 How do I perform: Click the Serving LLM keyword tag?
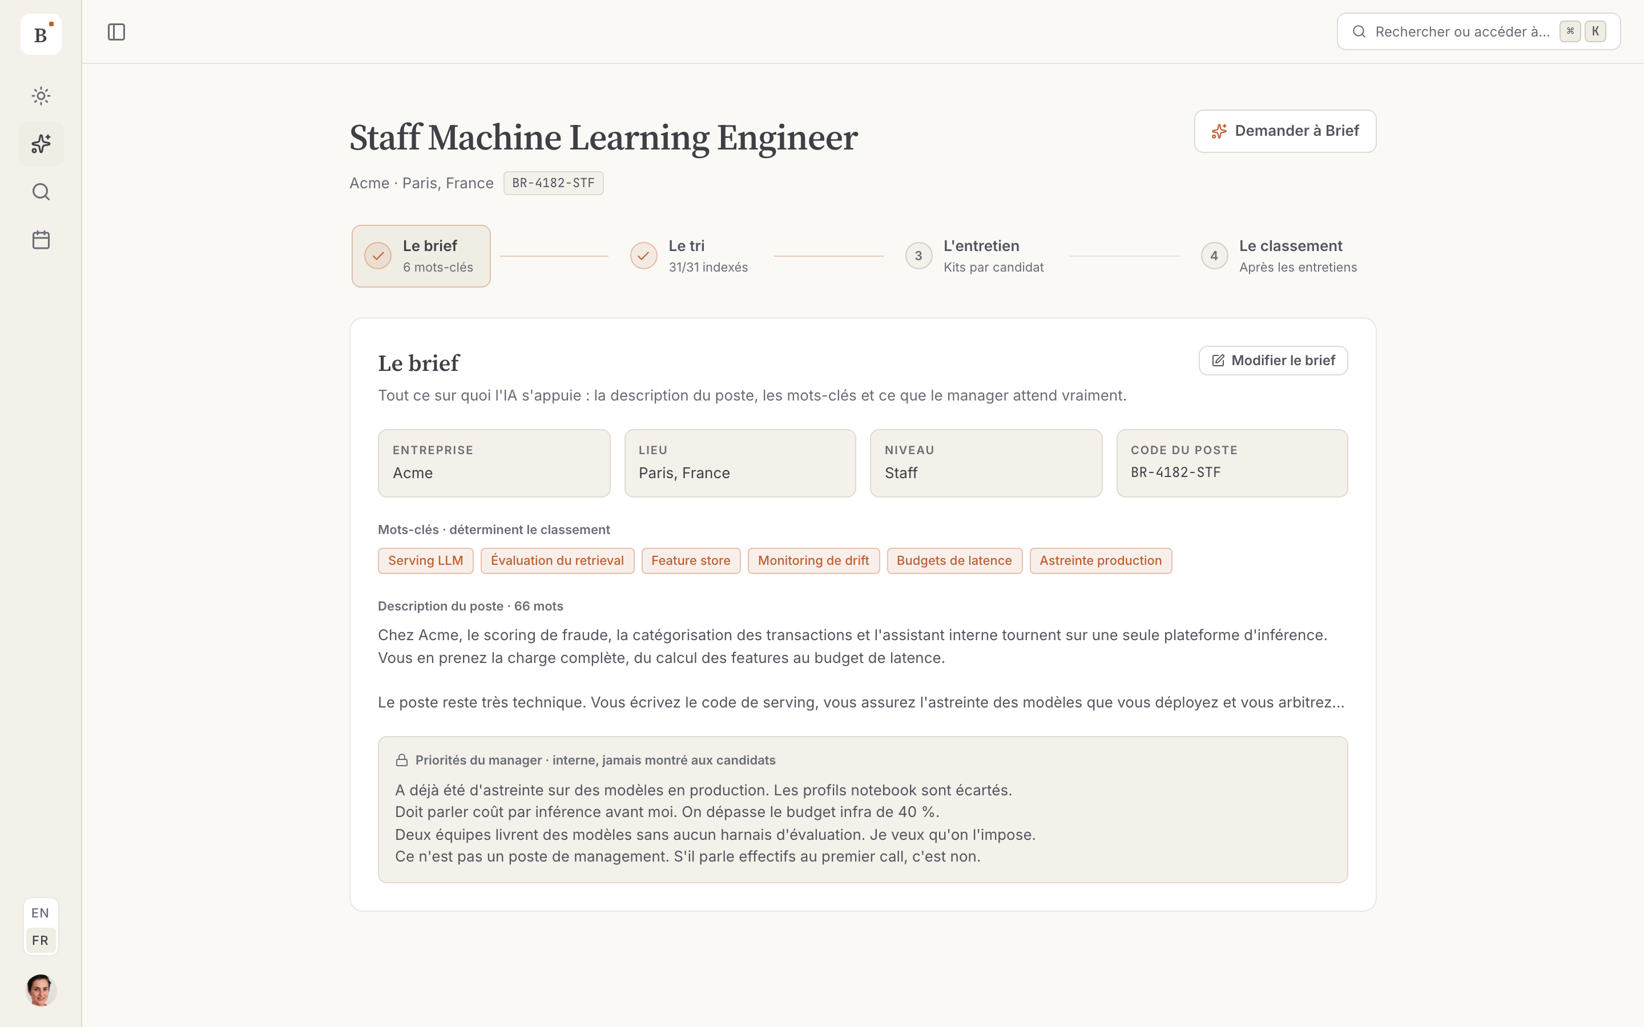pyautogui.click(x=425, y=561)
